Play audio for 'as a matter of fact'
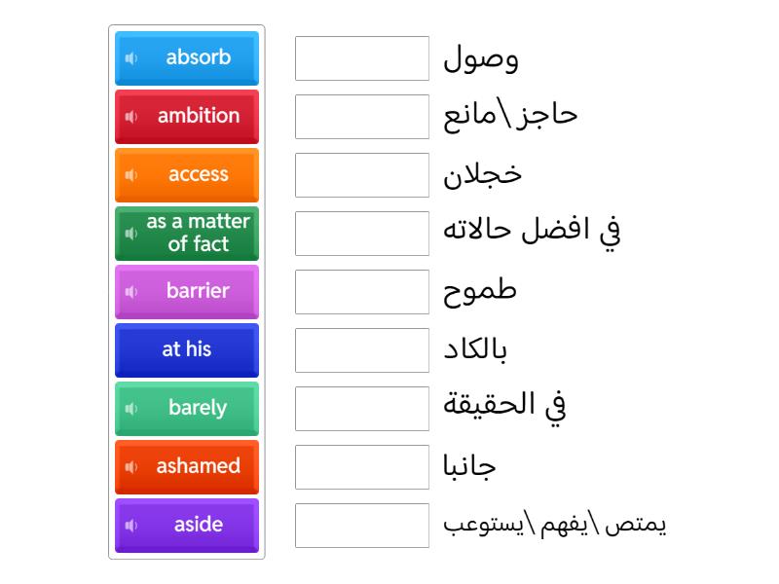Viewport: 779px width, 584px height. [x=131, y=234]
